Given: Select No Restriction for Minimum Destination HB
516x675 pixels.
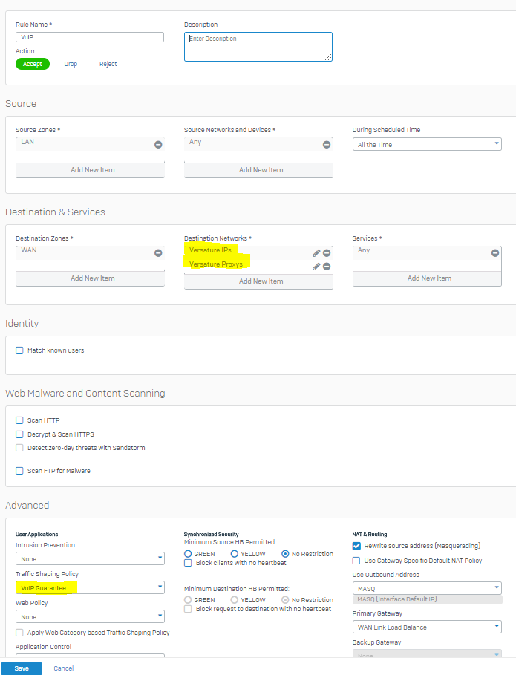Looking at the screenshot, I should [x=285, y=600].
